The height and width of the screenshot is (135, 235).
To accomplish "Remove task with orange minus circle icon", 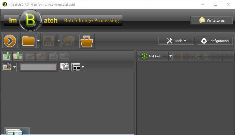I will pyautogui.click(x=177, y=56).
